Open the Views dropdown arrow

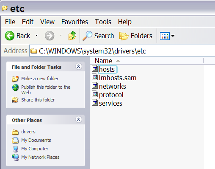[173, 36]
